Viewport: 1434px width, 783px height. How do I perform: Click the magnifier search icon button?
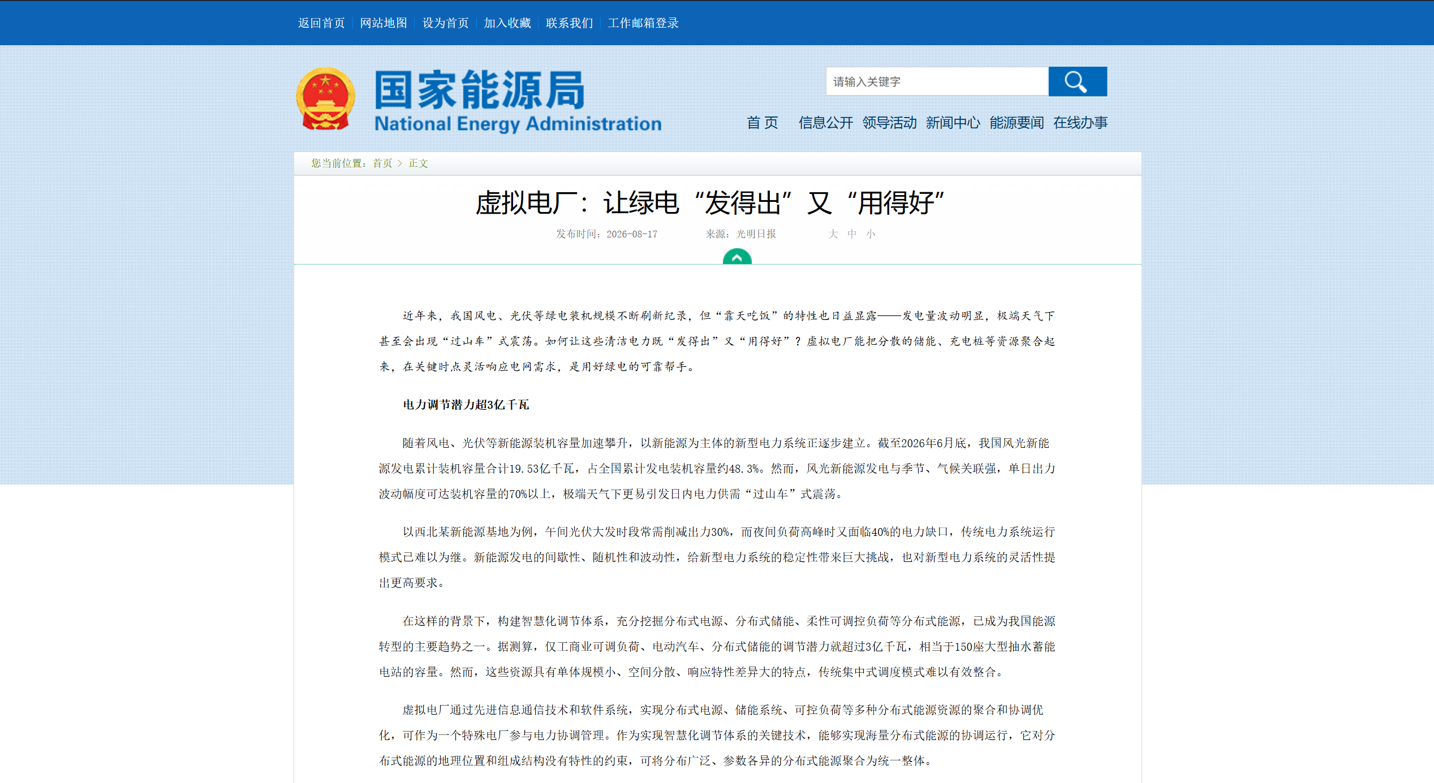coord(1077,81)
